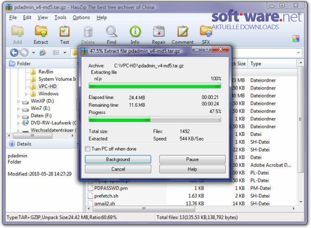Click status text Type:TAR+GZIP
The image size is (311, 228).
[x=62, y=218]
